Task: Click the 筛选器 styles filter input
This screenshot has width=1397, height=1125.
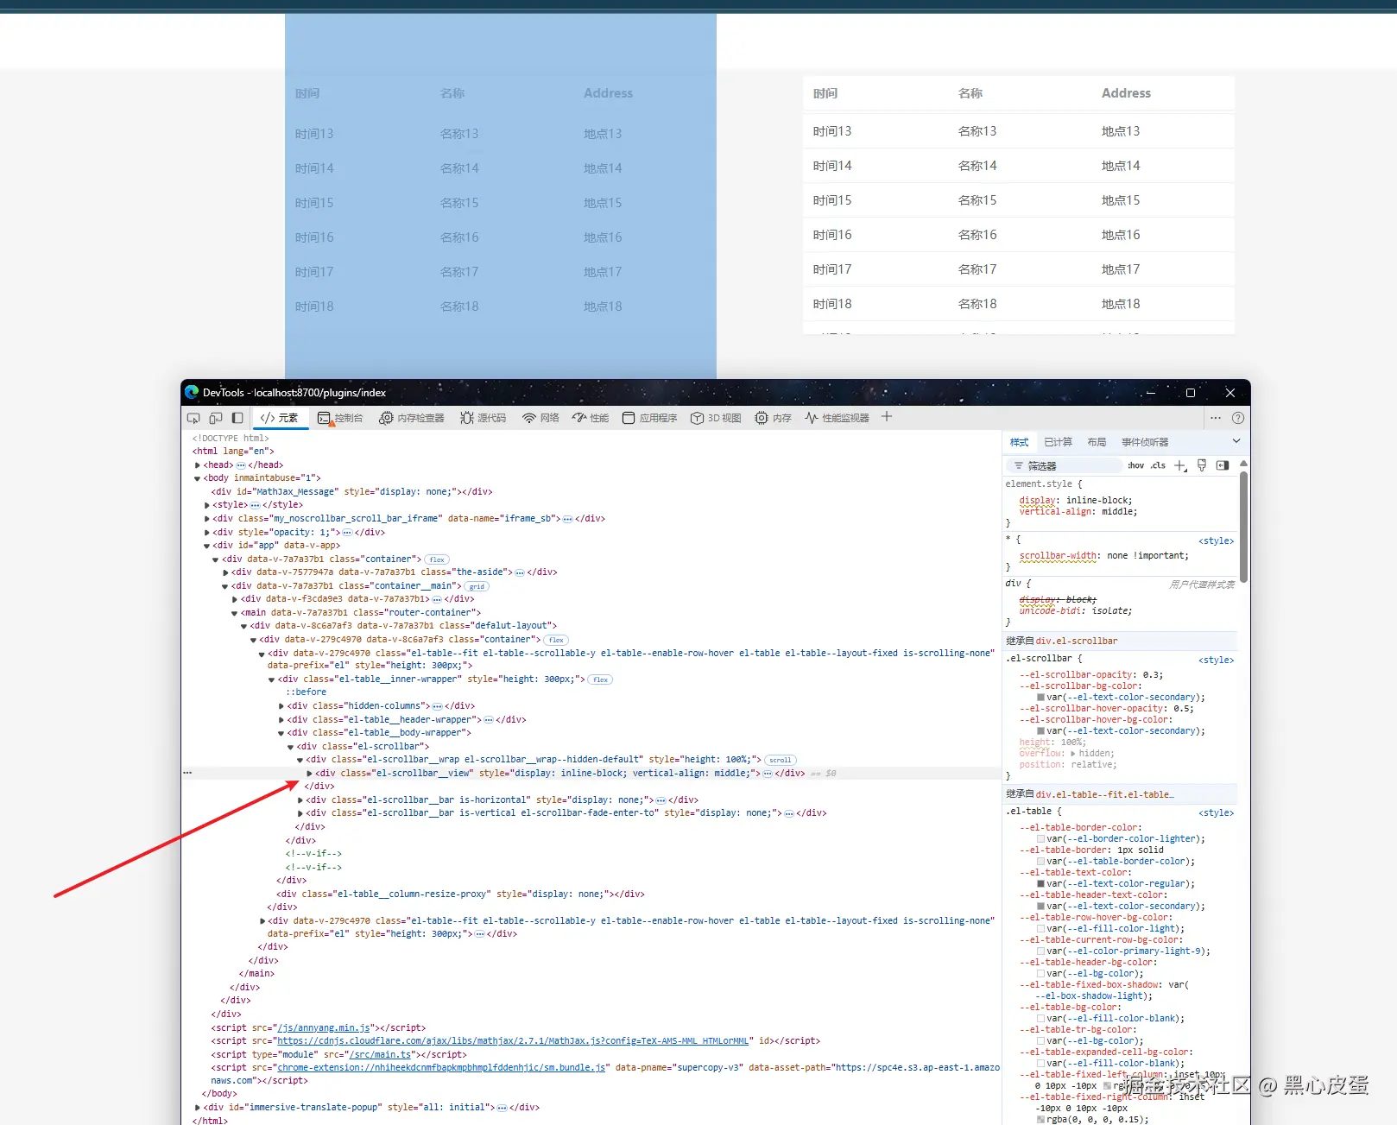Action: (1065, 466)
